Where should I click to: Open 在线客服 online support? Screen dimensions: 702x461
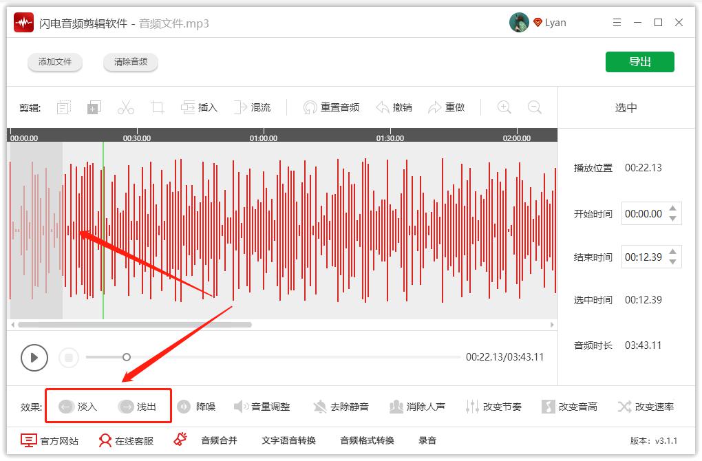tap(126, 440)
